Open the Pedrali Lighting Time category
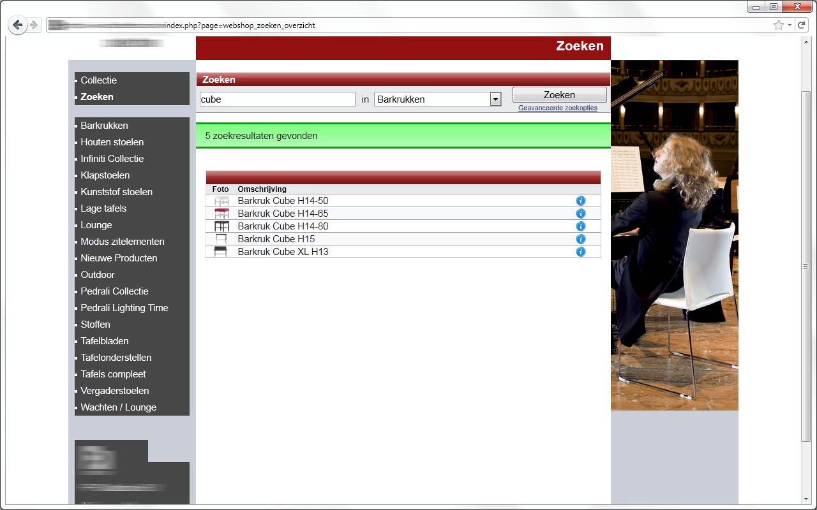This screenshot has width=817, height=510. point(124,308)
